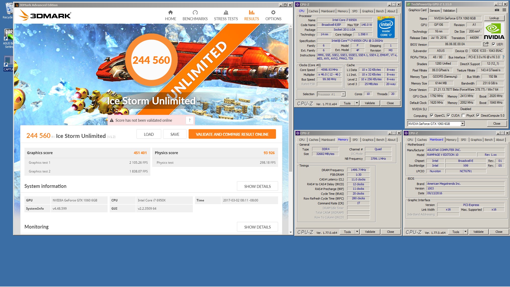This screenshot has width=510, height=287.
Task: Click the LOAD result button
Action: click(x=149, y=134)
